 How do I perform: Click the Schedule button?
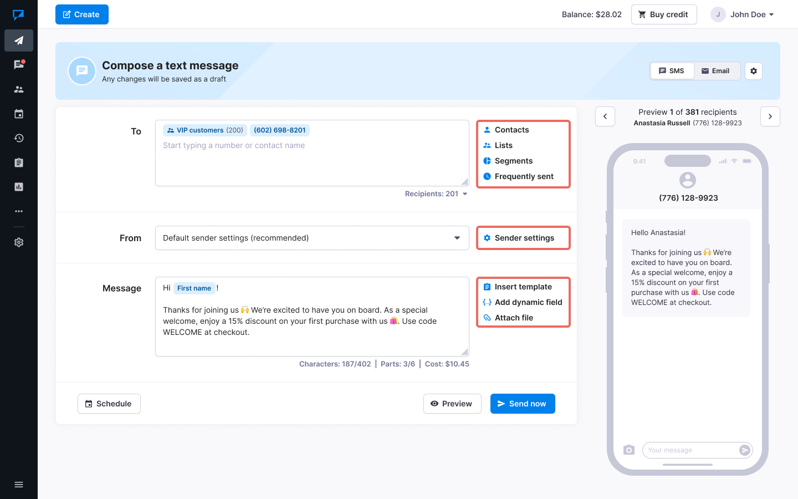[x=109, y=404]
